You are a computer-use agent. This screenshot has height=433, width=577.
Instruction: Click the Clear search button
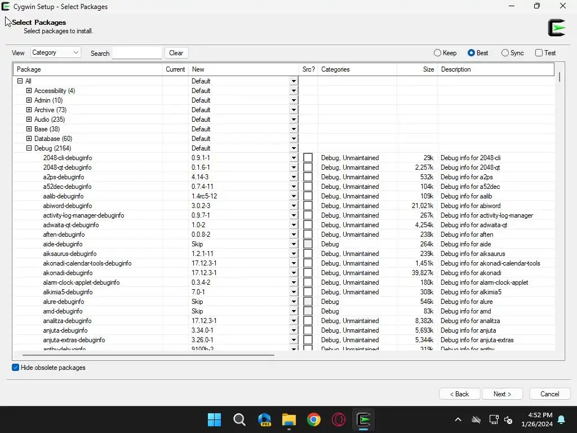tap(176, 53)
